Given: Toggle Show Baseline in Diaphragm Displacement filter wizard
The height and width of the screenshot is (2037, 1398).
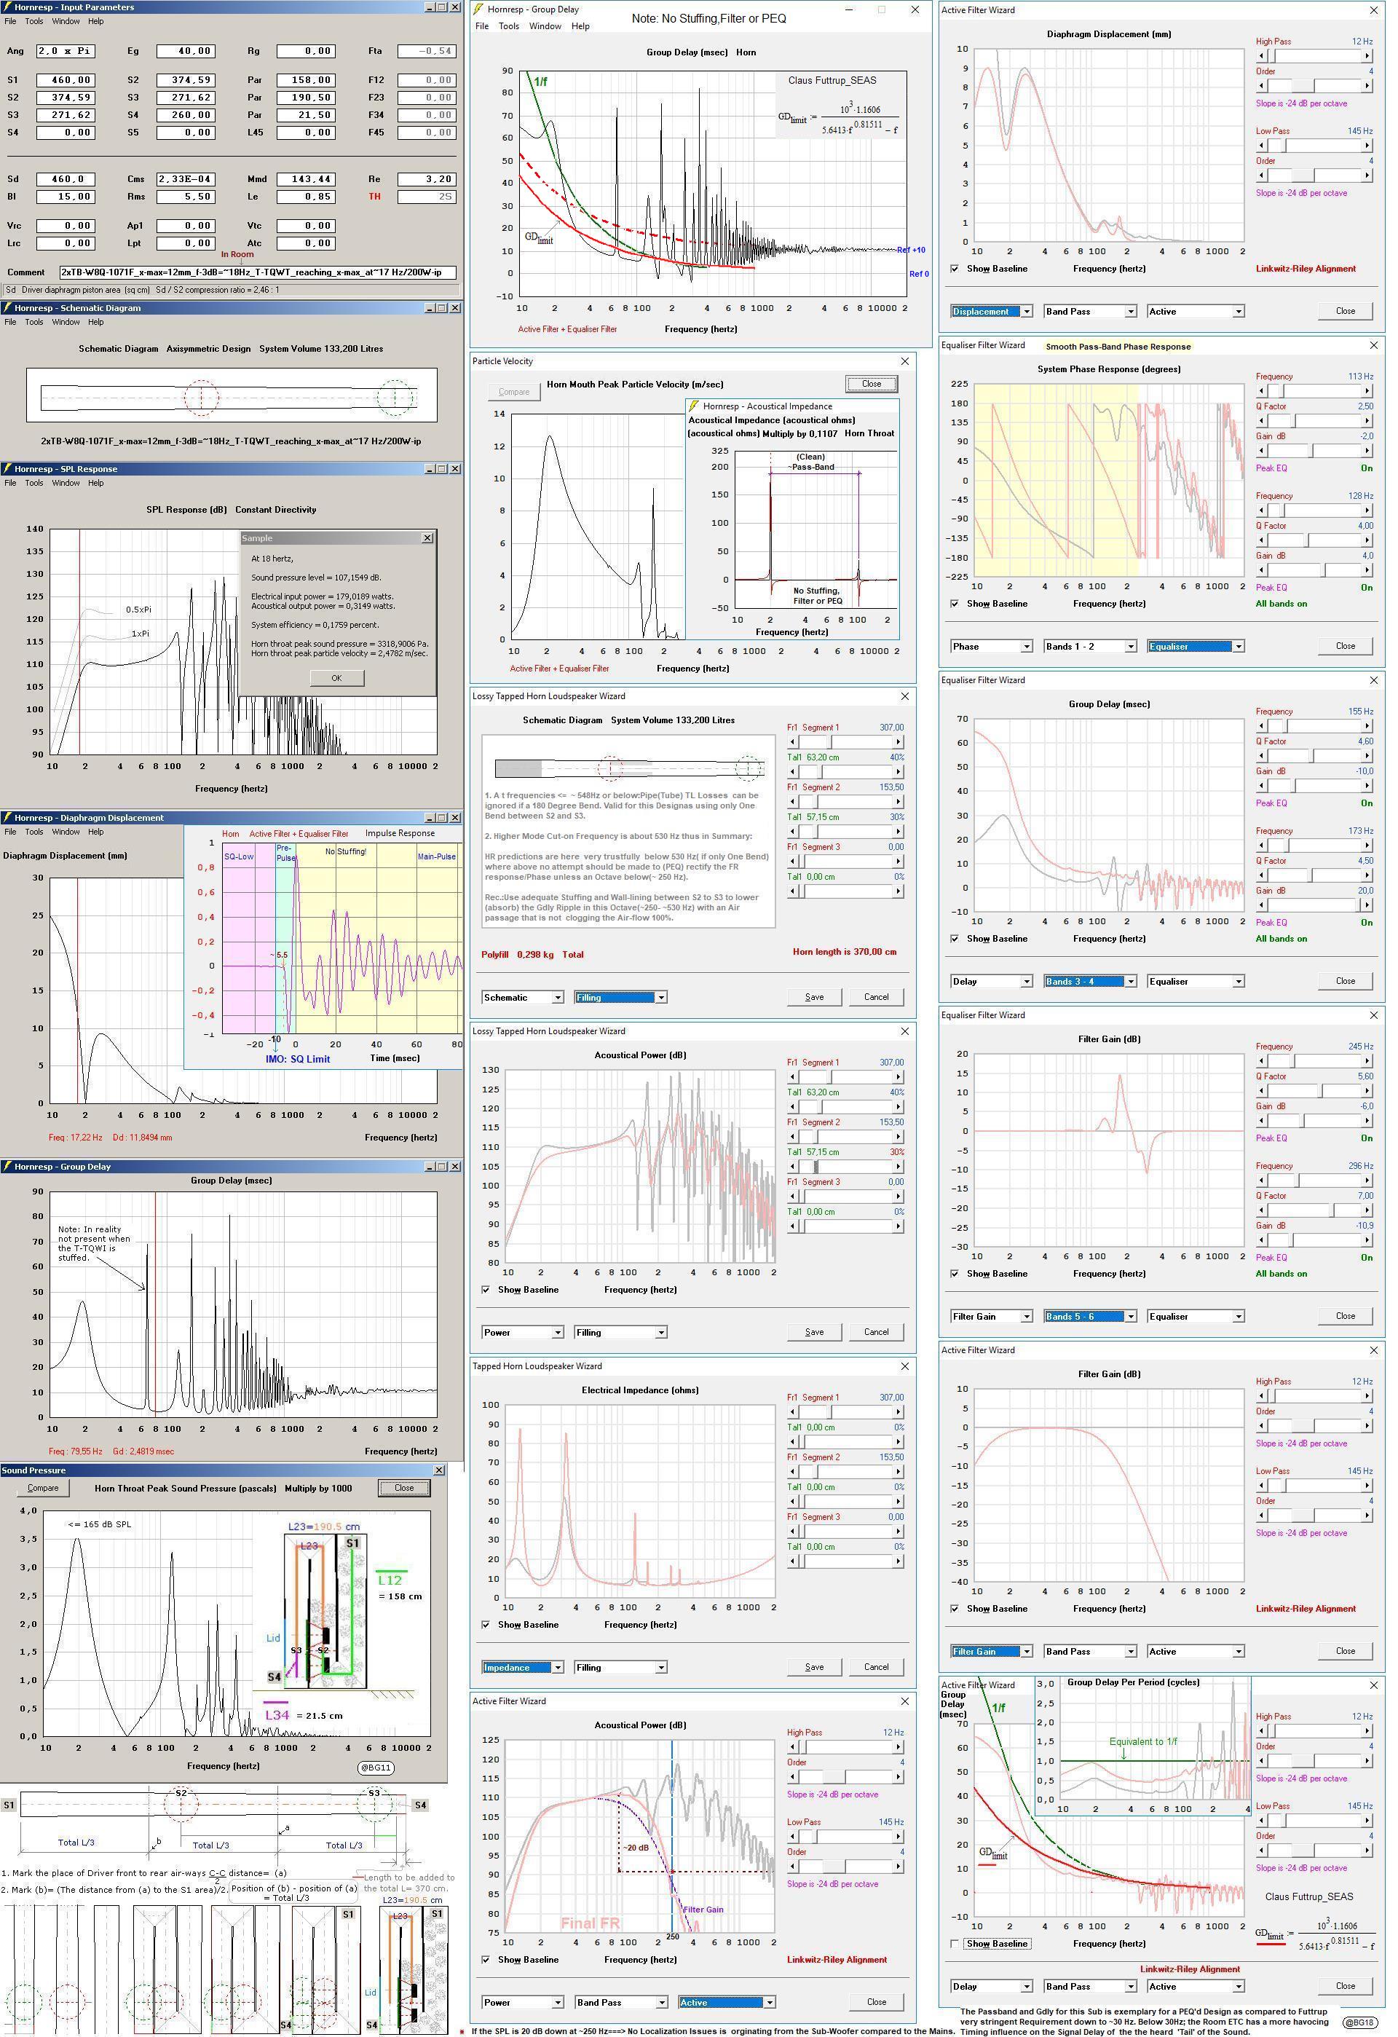Looking at the screenshot, I should 955,268.
